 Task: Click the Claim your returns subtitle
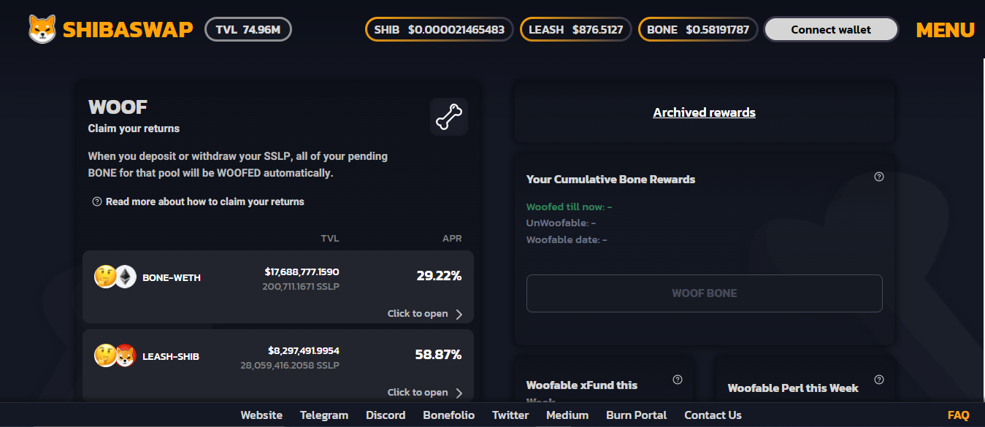pyautogui.click(x=134, y=128)
